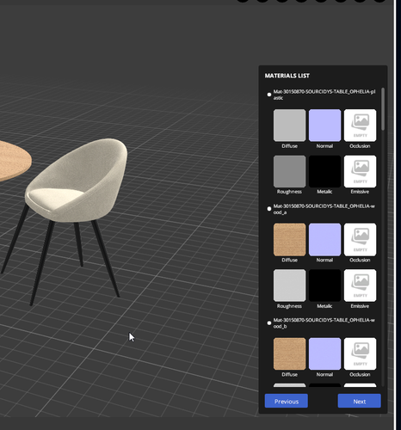Open the plastic material Roughness swatch
The height and width of the screenshot is (430, 401).
[289, 171]
